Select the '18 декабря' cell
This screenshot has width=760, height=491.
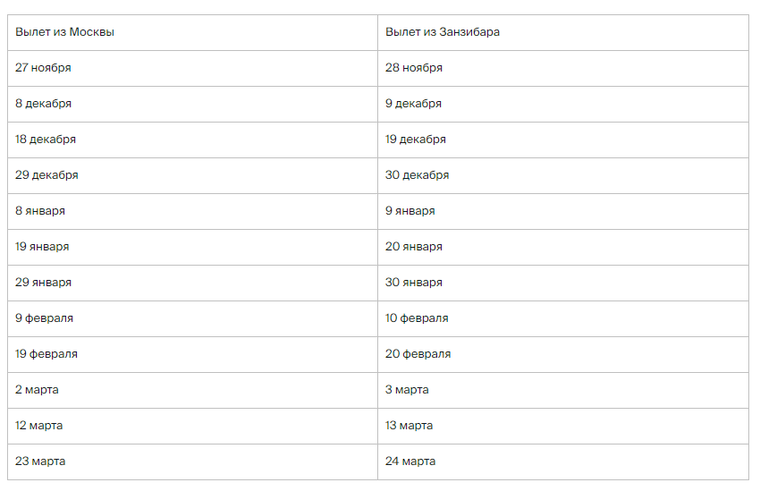(46, 140)
